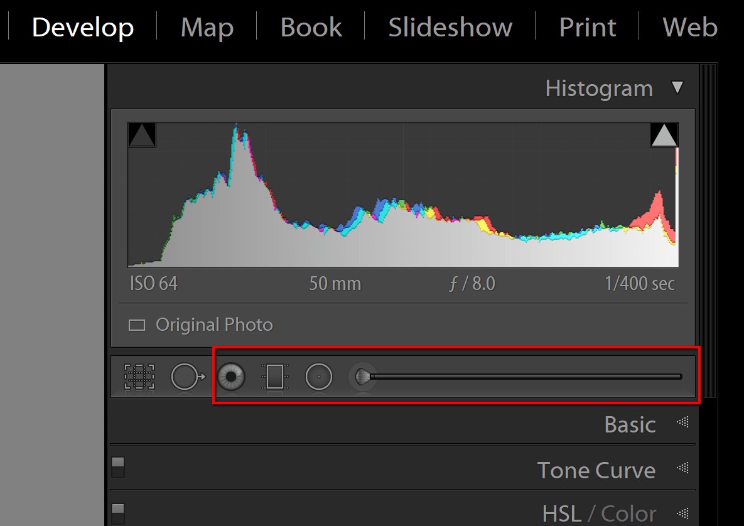
Task: Enable the highlight clipping indicator triangle
Action: tap(664, 134)
